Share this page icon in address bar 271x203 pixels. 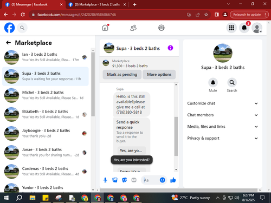tap(198, 15)
